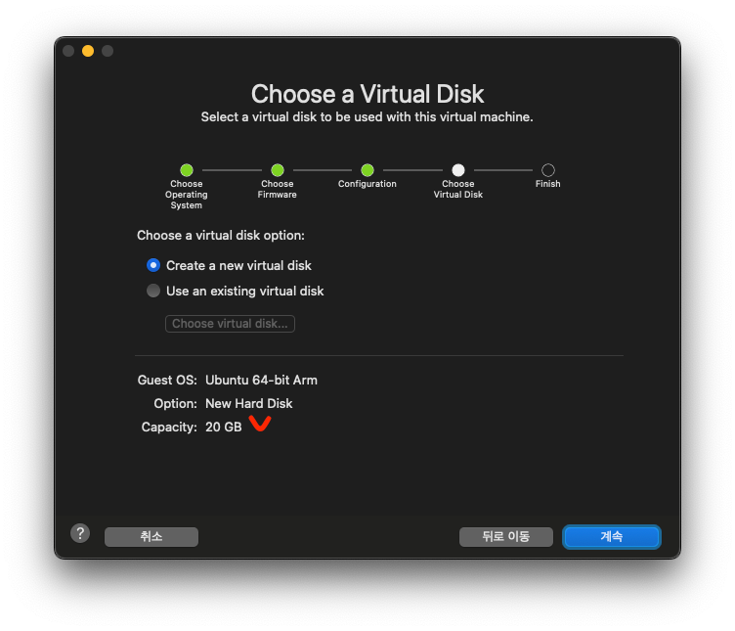Image resolution: width=735 pixels, height=631 pixels.
Task: Click the yellow minimize window button
Action: click(x=88, y=51)
